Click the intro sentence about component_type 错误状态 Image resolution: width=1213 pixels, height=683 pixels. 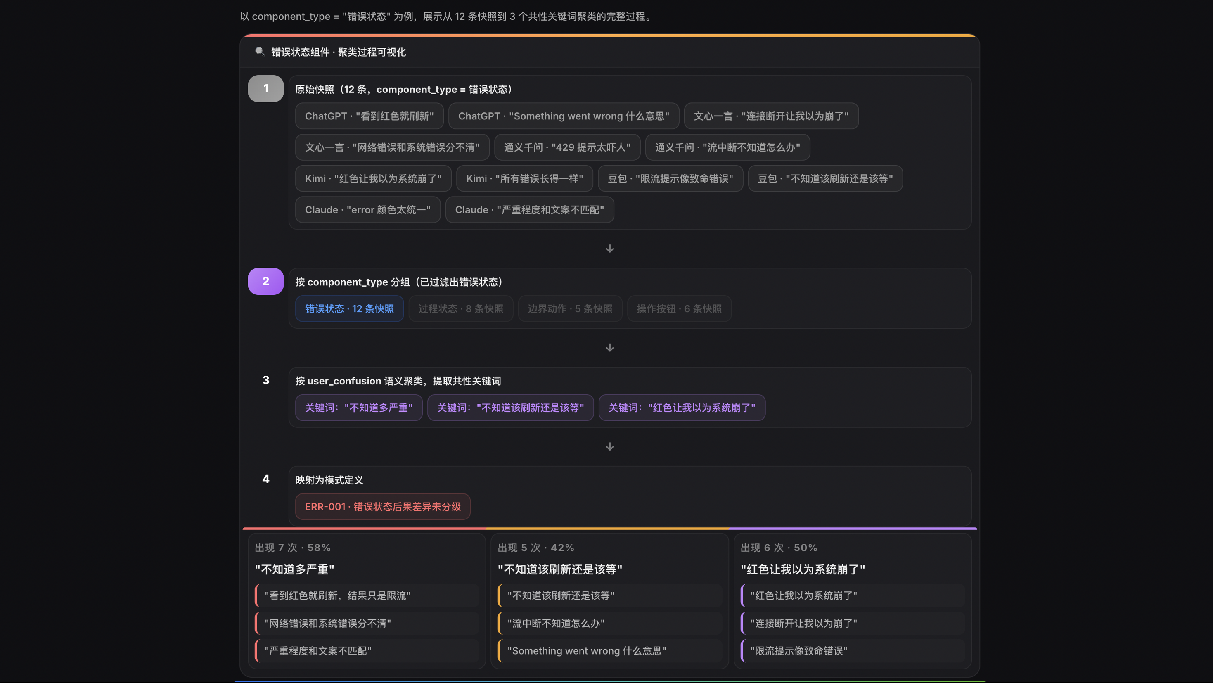click(447, 17)
